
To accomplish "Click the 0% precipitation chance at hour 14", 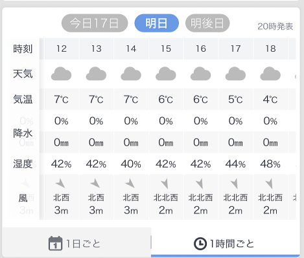I will coord(131,121).
